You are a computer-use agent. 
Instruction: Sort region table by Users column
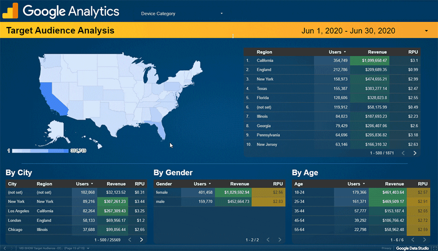[x=337, y=52]
